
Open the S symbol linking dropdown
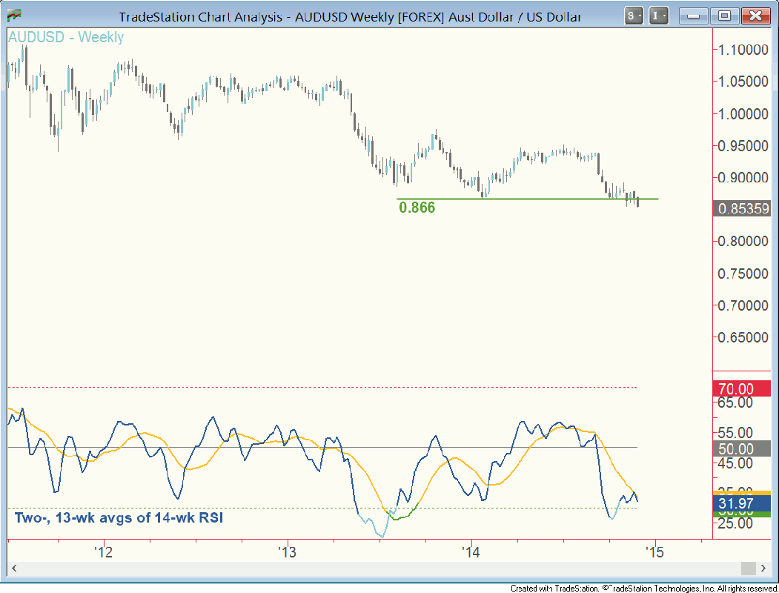pyautogui.click(x=634, y=16)
